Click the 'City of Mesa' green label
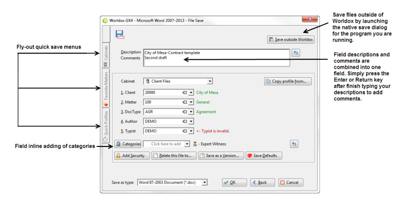The image size is (404, 200). [x=207, y=92]
